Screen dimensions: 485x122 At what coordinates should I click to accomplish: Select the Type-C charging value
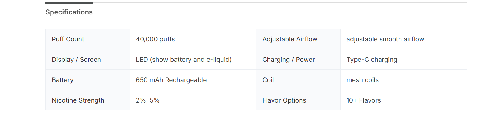(x=372, y=60)
